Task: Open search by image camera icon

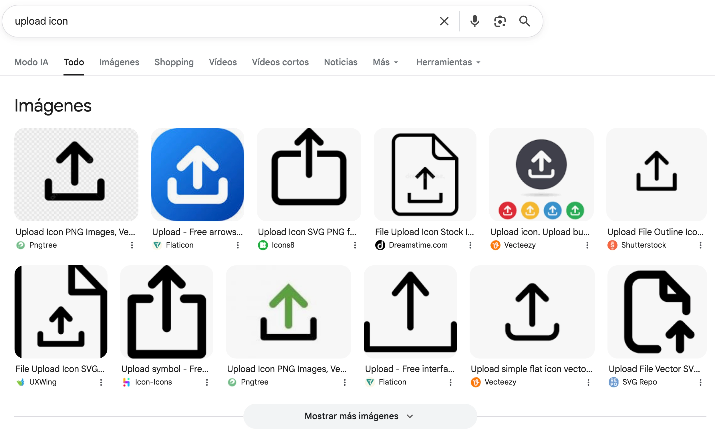Action: (500, 21)
